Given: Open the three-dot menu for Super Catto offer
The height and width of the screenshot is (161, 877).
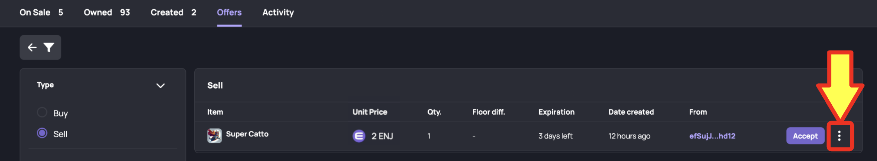Looking at the screenshot, I should (x=839, y=136).
